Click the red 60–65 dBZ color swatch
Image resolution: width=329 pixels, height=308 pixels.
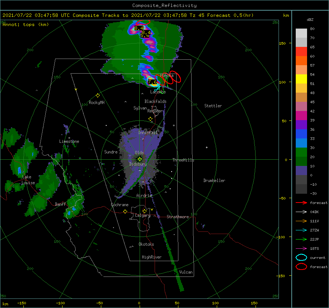click(301, 52)
